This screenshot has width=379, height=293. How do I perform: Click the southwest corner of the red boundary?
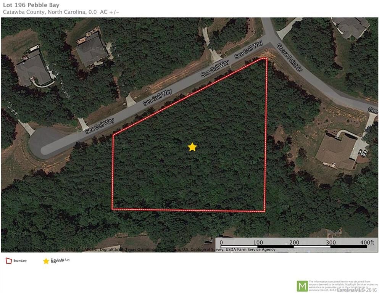click(112, 209)
